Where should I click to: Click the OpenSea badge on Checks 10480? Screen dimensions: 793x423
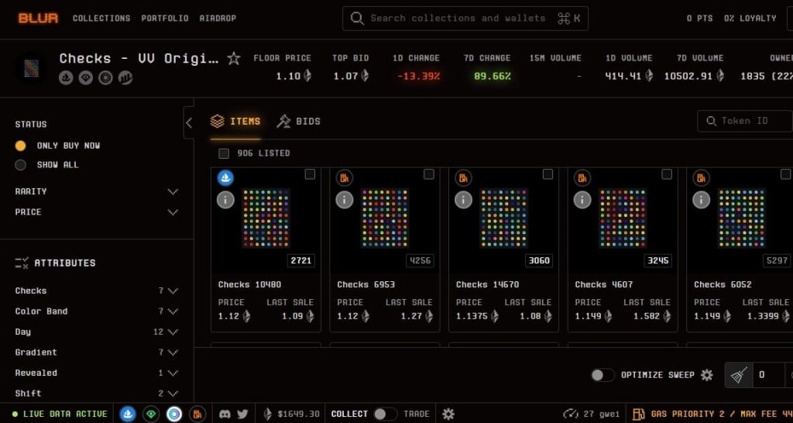pyautogui.click(x=225, y=177)
